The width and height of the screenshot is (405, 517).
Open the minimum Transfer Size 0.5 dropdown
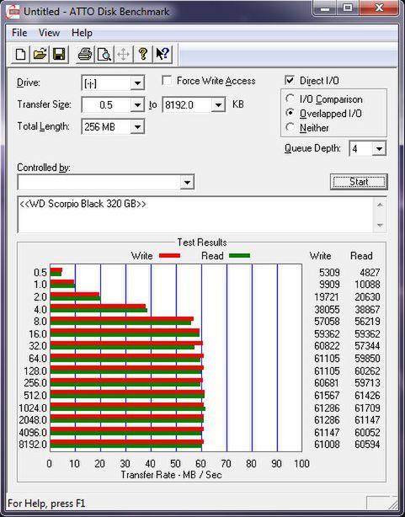pyautogui.click(x=137, y=105)
